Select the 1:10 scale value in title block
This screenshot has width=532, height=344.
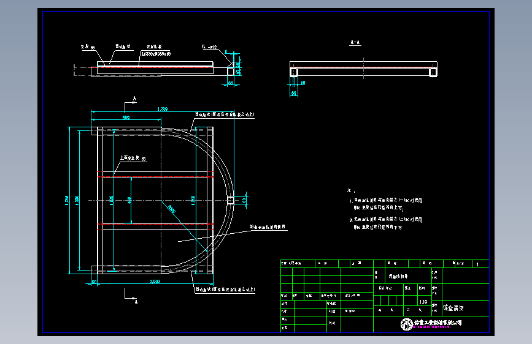[x=423, y=302]
